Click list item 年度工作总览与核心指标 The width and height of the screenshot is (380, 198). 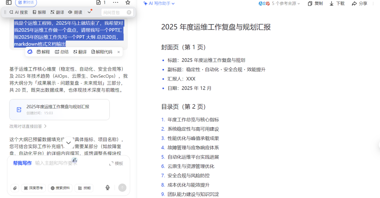193,120
